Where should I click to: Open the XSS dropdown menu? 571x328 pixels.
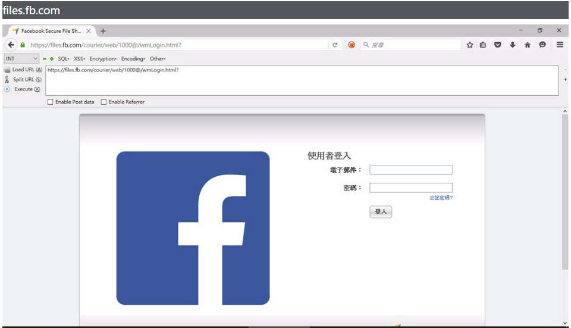[79, 59]
